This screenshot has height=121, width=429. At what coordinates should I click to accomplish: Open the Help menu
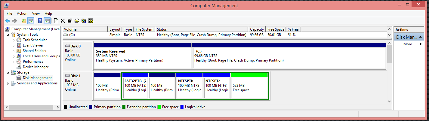(48, 14)
